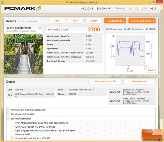The height and width of the screenshot is (142, 164).
Task: Select Video Chat playback 1 v2 row
Action: pos(74,53)
